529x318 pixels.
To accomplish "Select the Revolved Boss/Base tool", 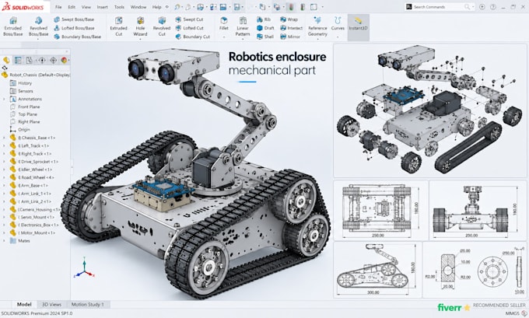I will pos(38,26).
